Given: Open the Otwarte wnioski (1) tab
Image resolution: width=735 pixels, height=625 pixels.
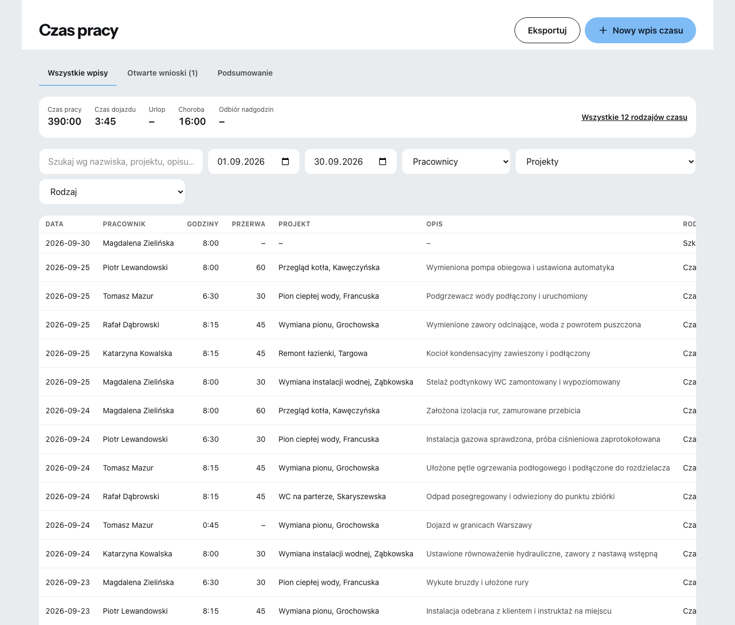Looking at the screenshot, I should (163, 73).
